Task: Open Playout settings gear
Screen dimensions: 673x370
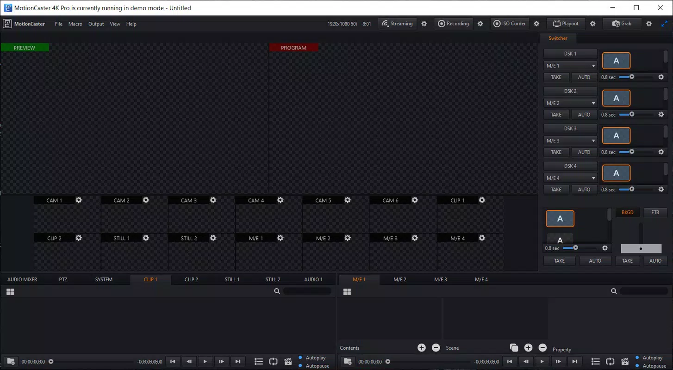Action: pos(593,24)
